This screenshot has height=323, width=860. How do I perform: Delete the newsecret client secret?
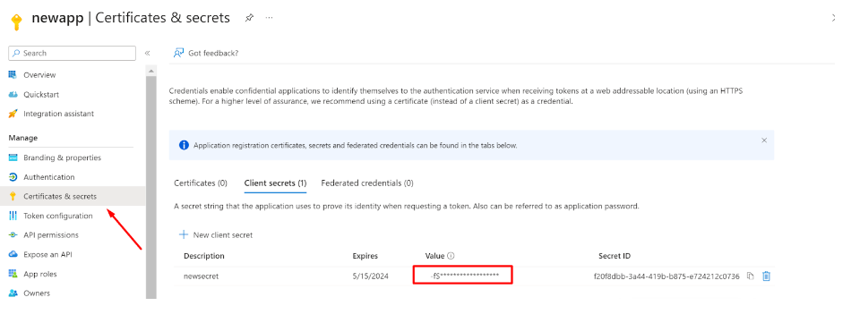[x=767, y=276]
